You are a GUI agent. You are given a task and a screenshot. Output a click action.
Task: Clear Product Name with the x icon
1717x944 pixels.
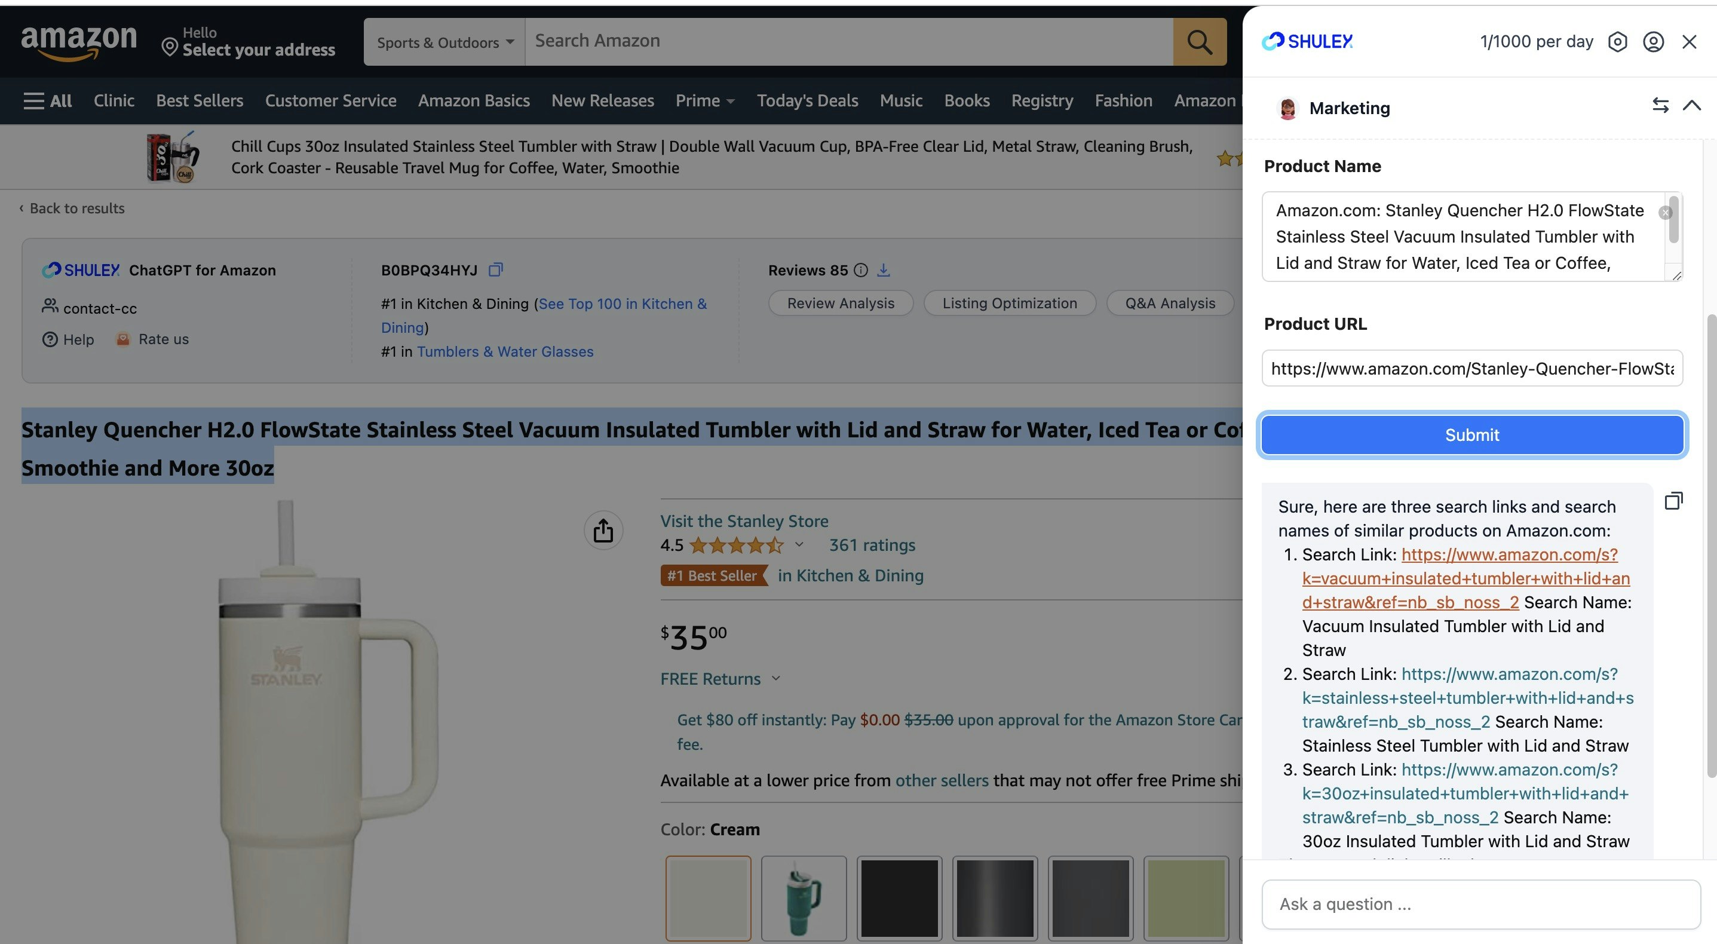1665,213
